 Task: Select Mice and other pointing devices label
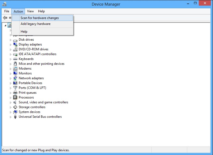coord(42,64)
